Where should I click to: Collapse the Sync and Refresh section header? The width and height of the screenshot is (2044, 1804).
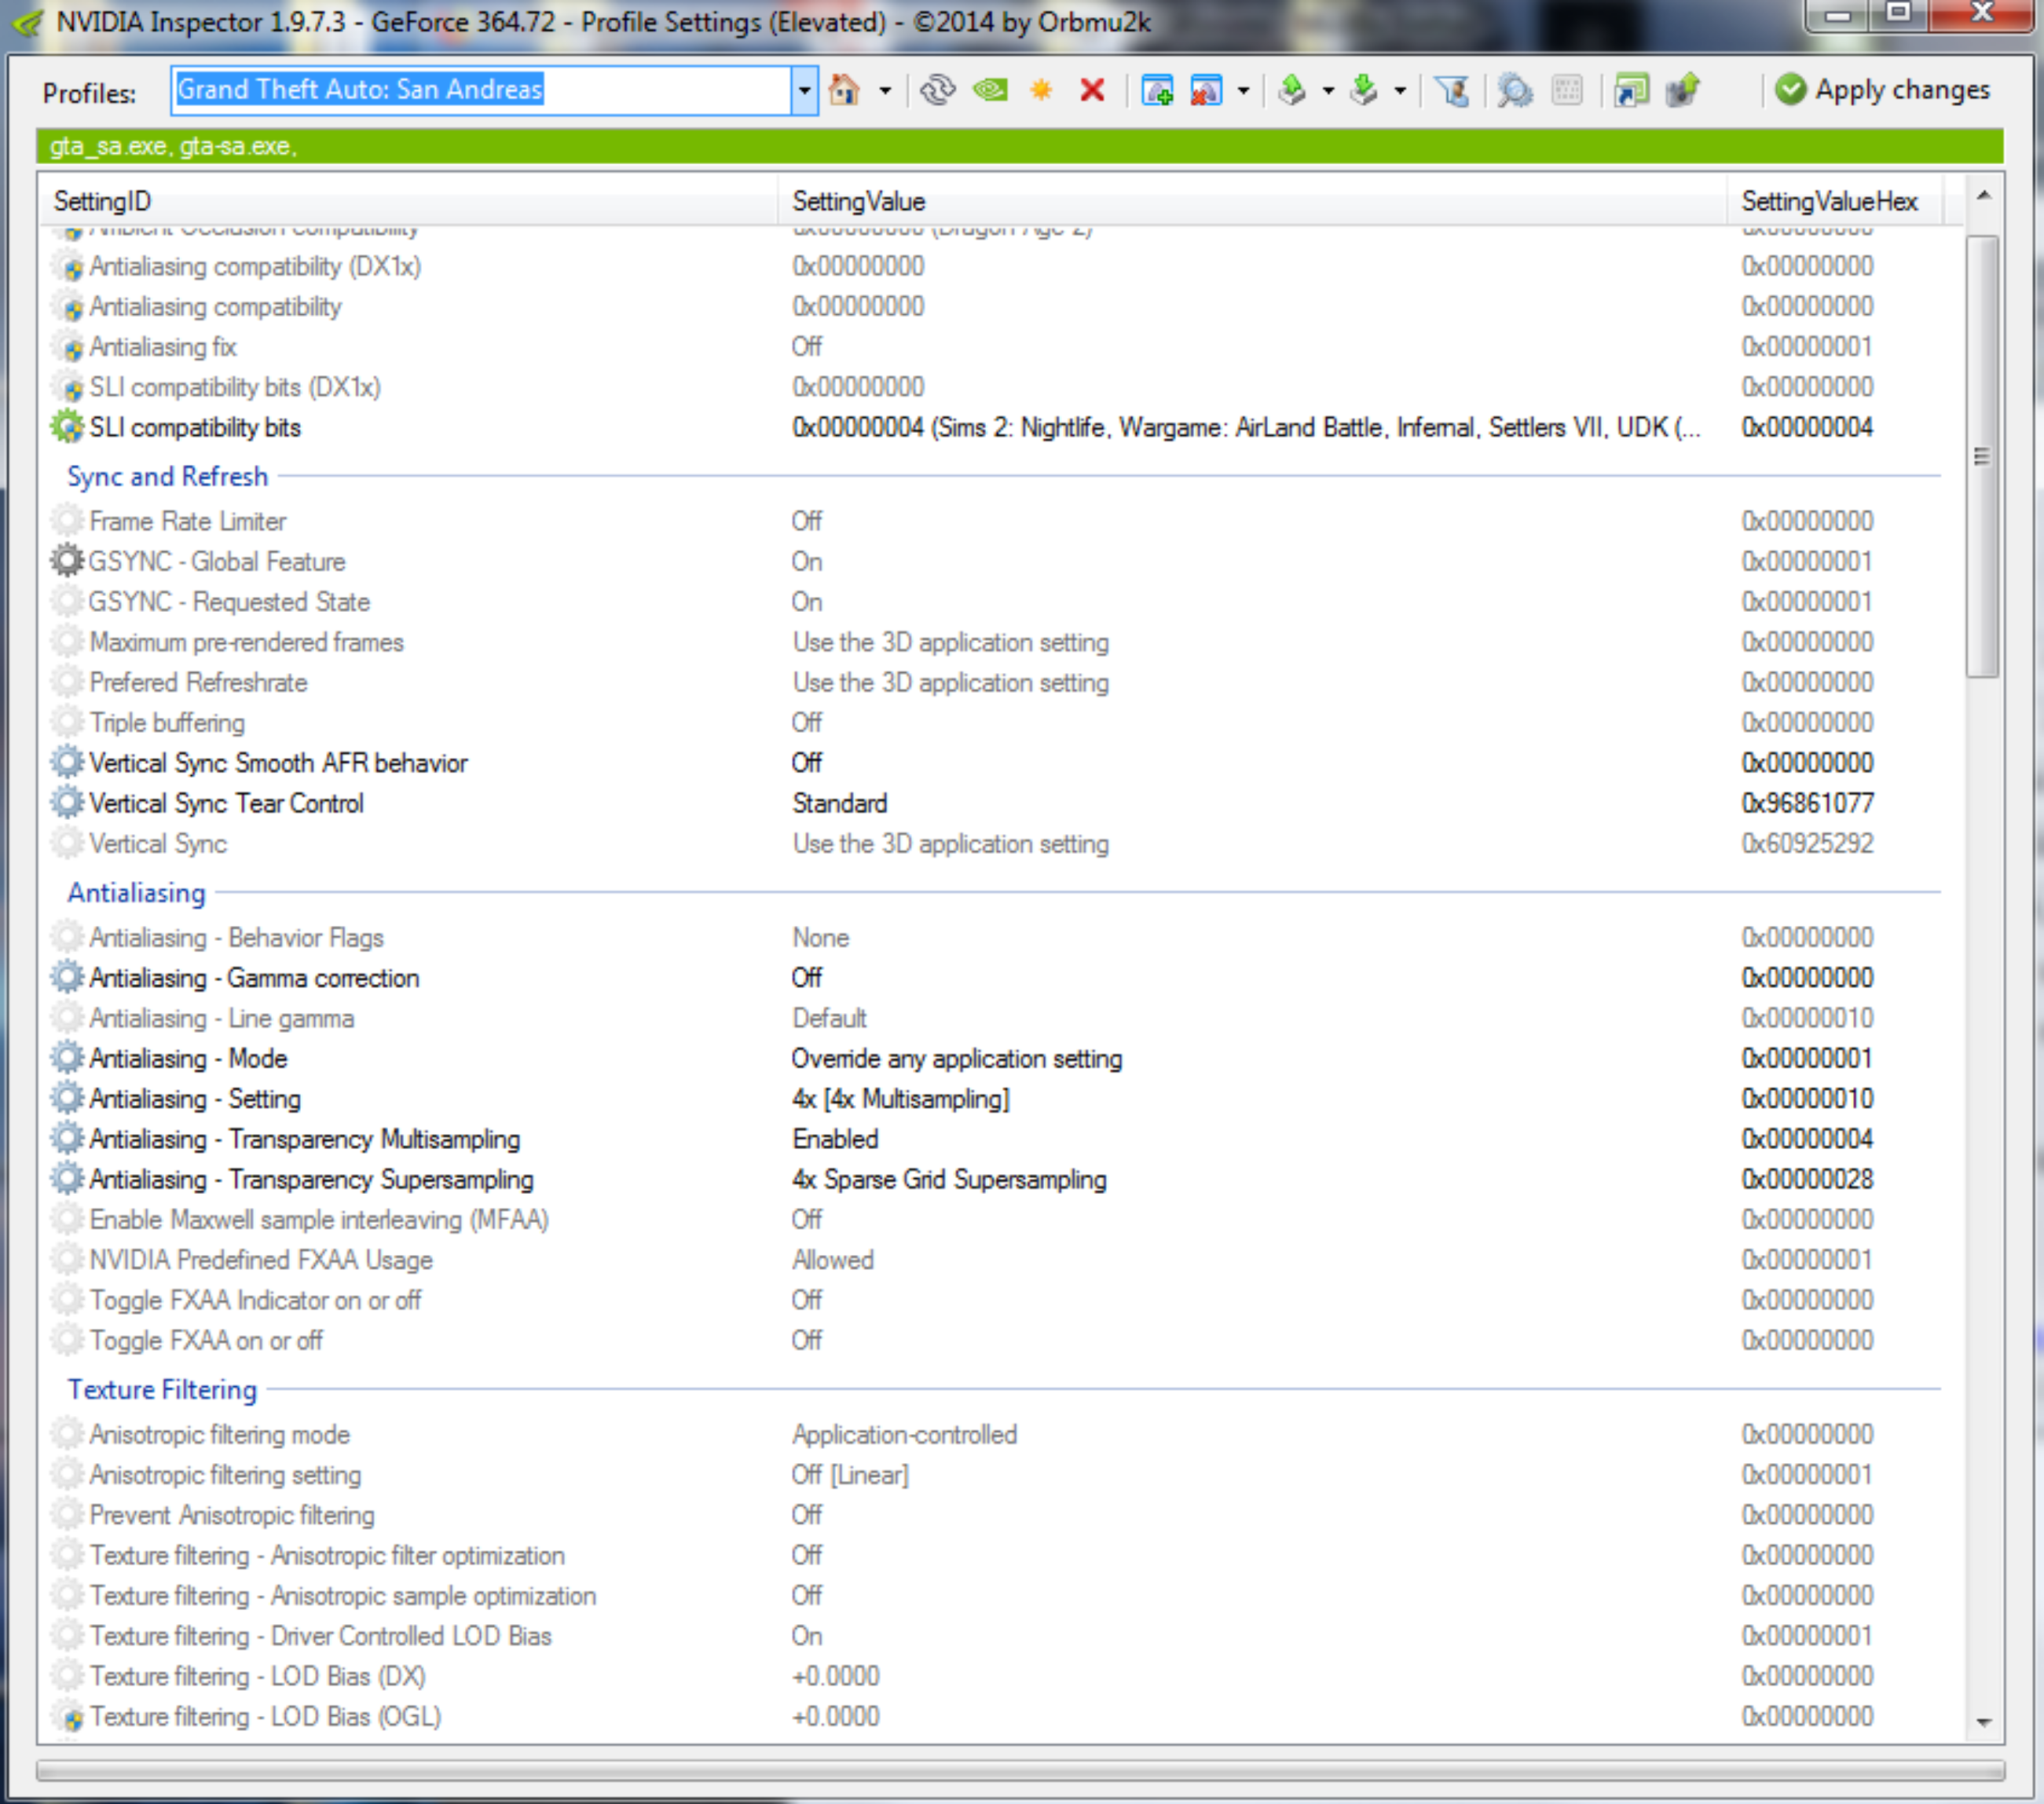(167, 476)
